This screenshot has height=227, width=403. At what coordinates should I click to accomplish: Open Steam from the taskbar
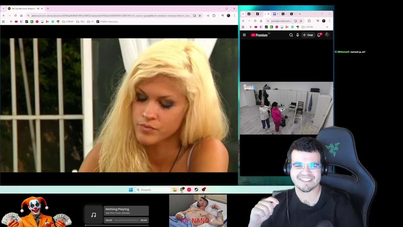tap(196, 189)
